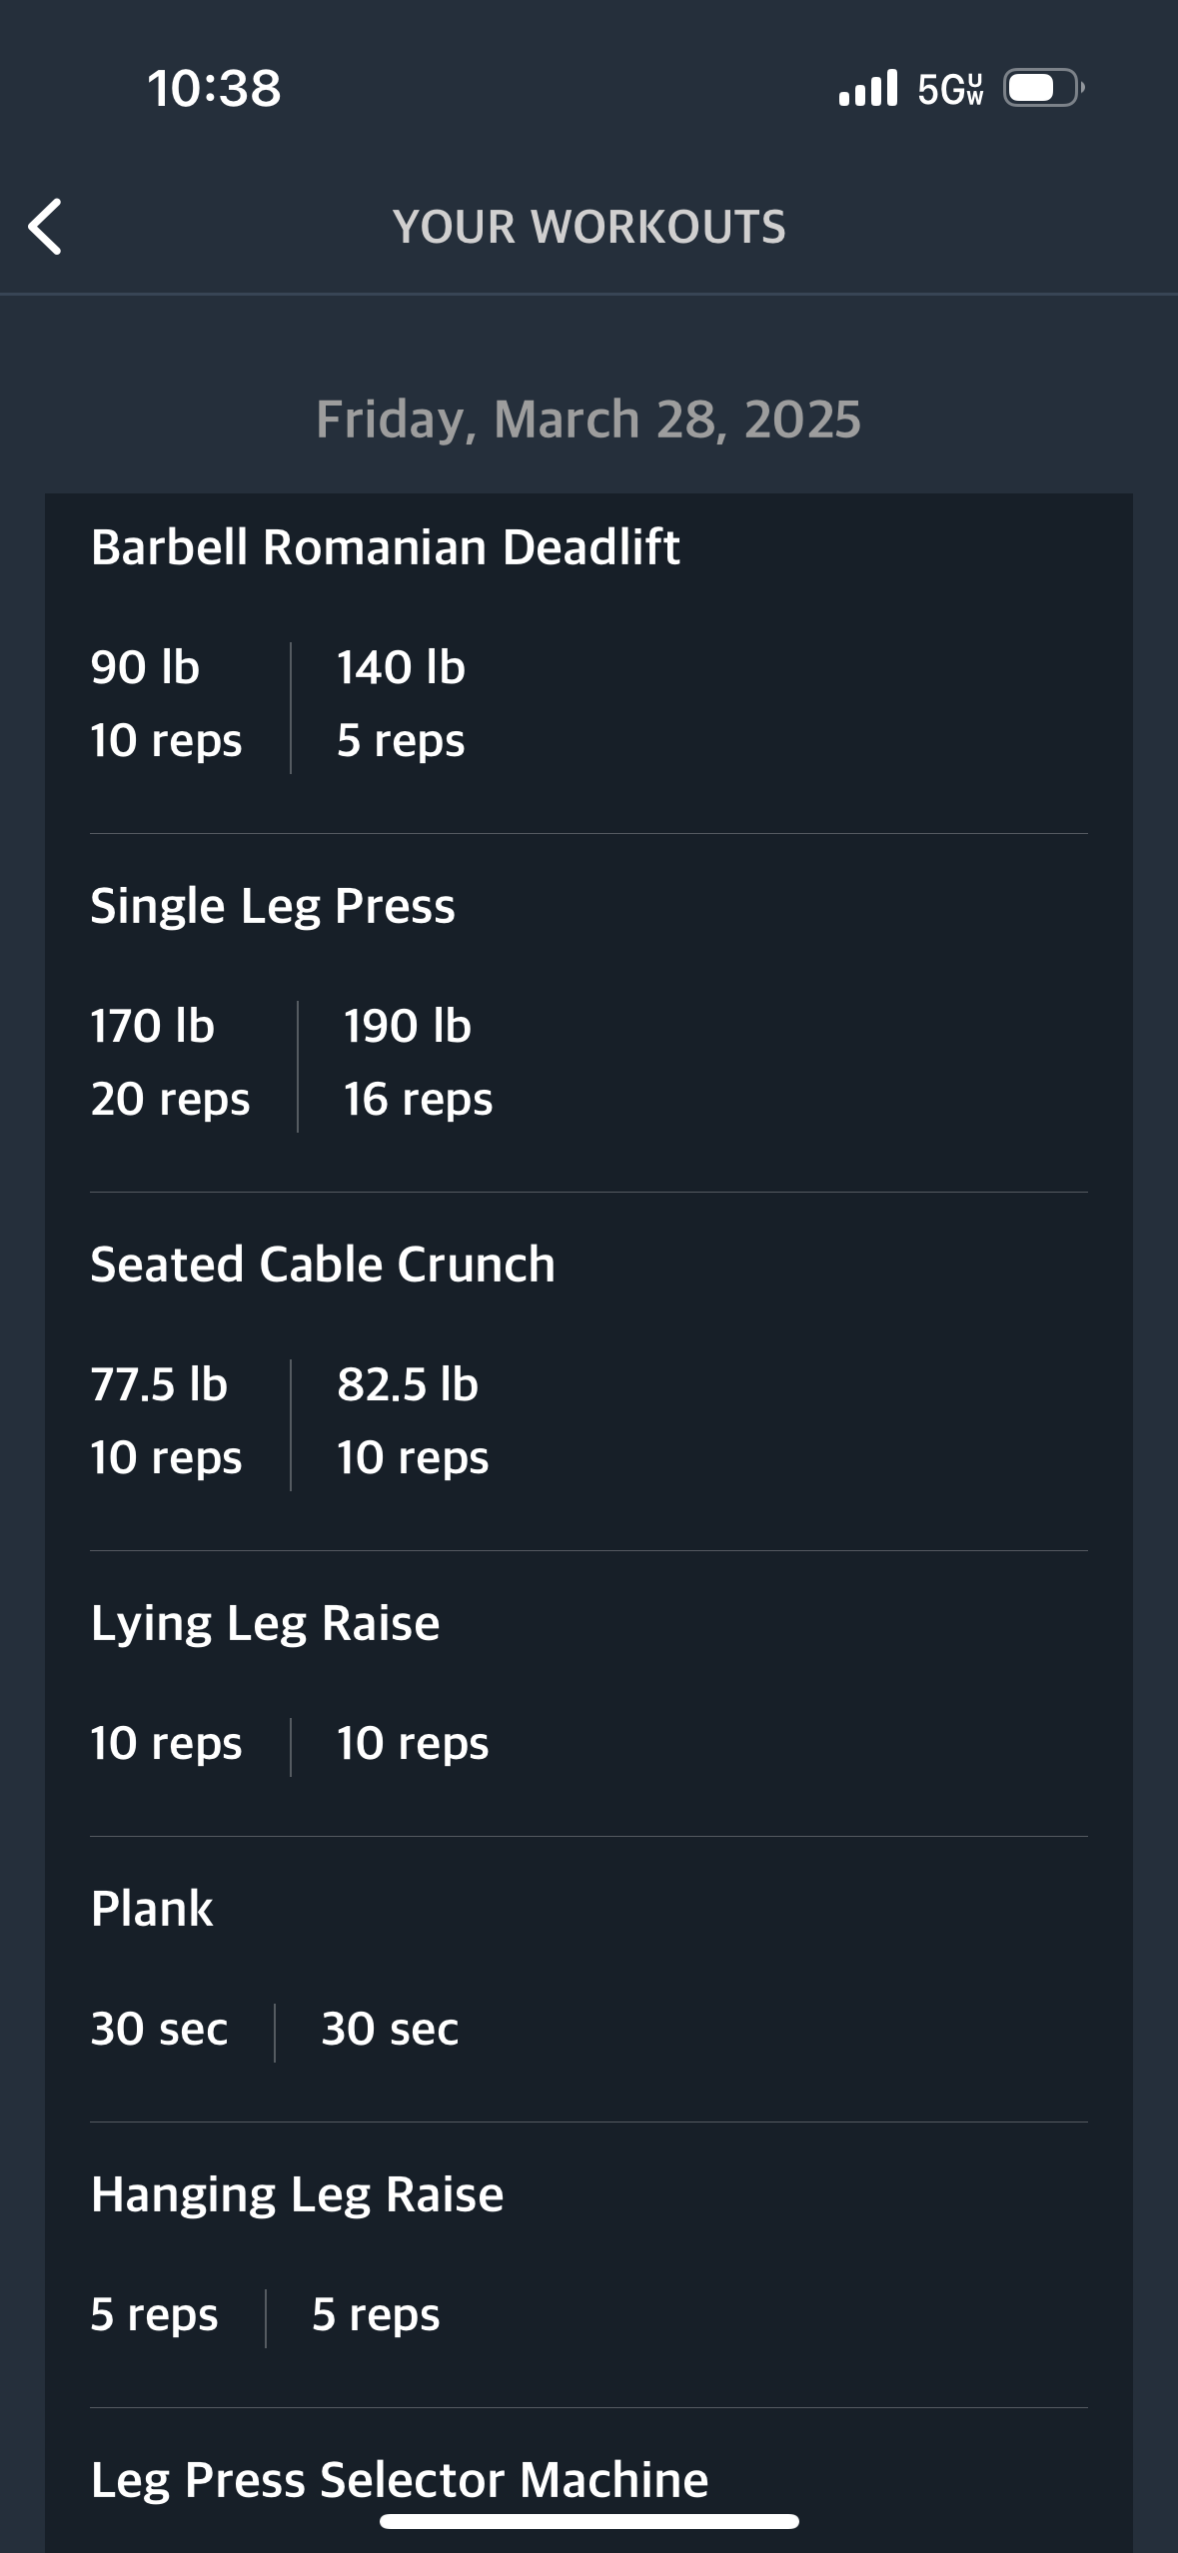This screenshot has width=1178, height=2553.
Task: Tap the 5G network indicator
Action: pos(950,90)
